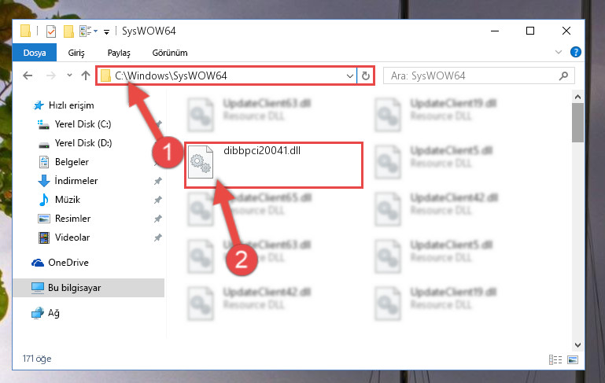Open the Dosya menu tab
The height and width of the screenshot is (383, 605).
point(35,53)
